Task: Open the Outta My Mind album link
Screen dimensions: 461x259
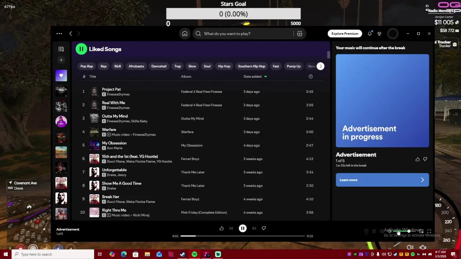Action: pyautogui.click(x=192, y=118)
